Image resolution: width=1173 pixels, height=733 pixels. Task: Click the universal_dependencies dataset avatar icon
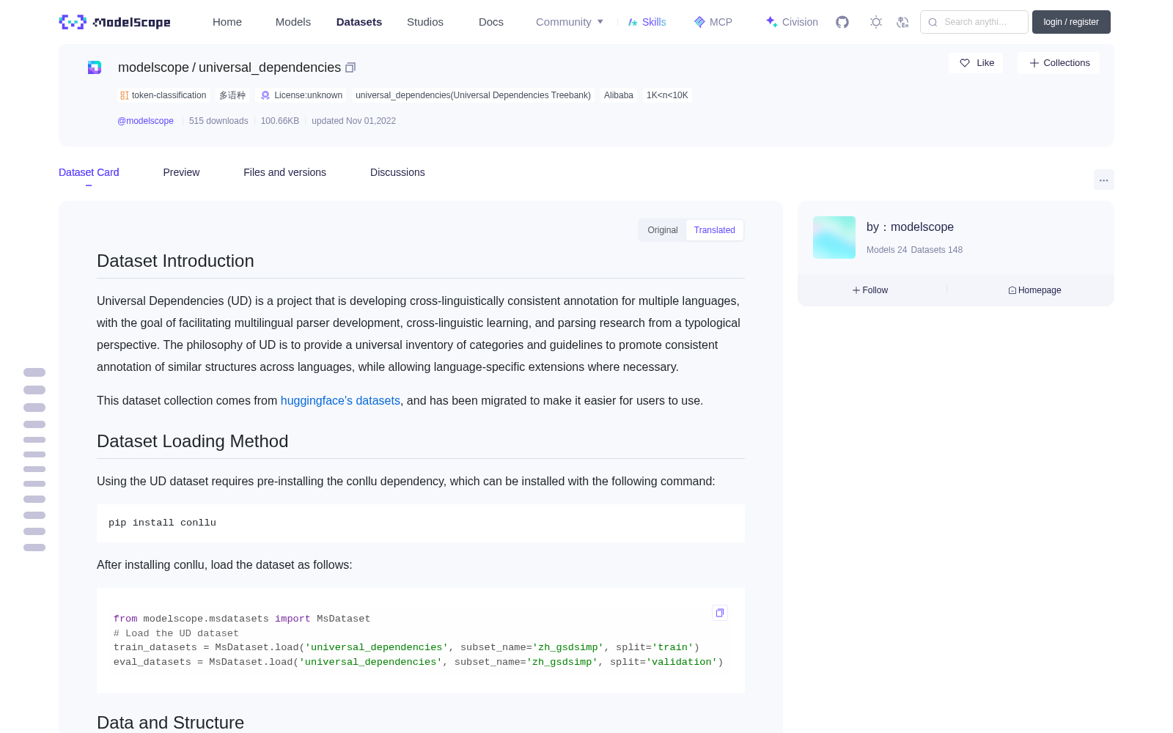(95, 67)
